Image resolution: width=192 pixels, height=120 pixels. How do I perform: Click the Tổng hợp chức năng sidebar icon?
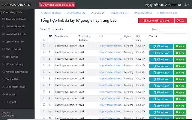pos(3,19)
